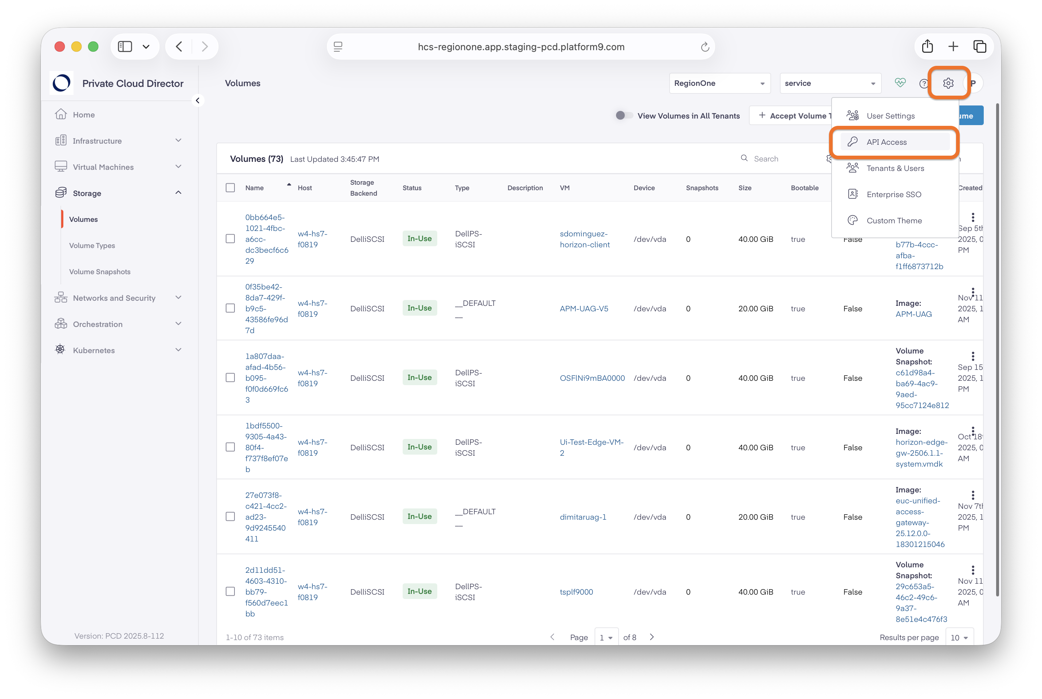
Task: Open the page number dropdown
Action: point(606,638)
